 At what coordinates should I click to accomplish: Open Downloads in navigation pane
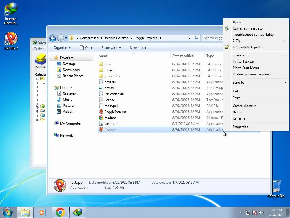[71, 70]
